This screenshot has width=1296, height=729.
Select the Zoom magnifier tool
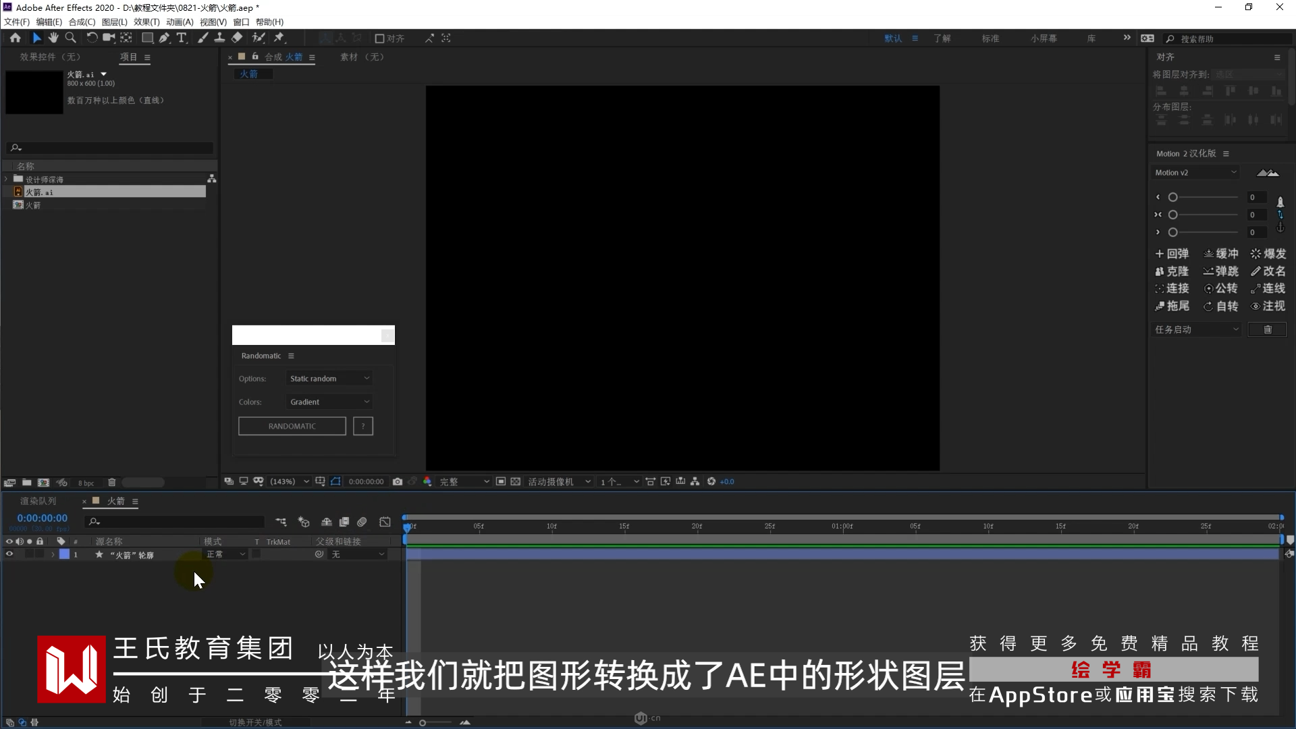click(70, 38)
